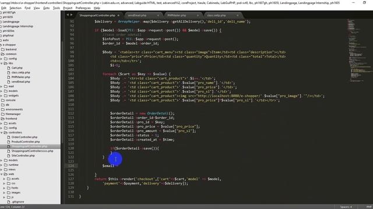Close the ShoppingcartController.php tab
Viewport: 373px width, 209px height.
[118, 16]
